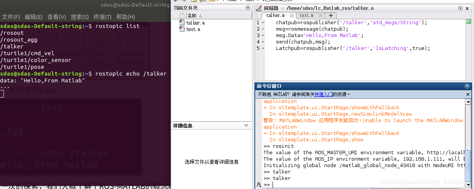Click '/turtle1/cmd_vel' line in terminal
The height and width of the screenshot is (189, 474).
(x=27, y=53)
